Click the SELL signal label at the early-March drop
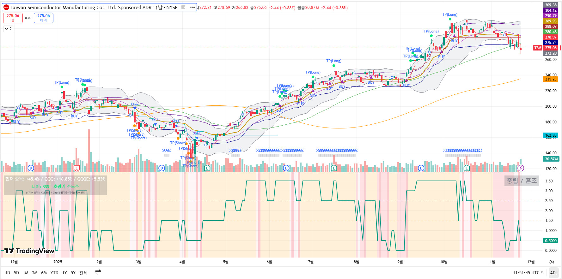The height and width of the screenshot is (279, 562). pyautogui.click(x=134, y=104)
